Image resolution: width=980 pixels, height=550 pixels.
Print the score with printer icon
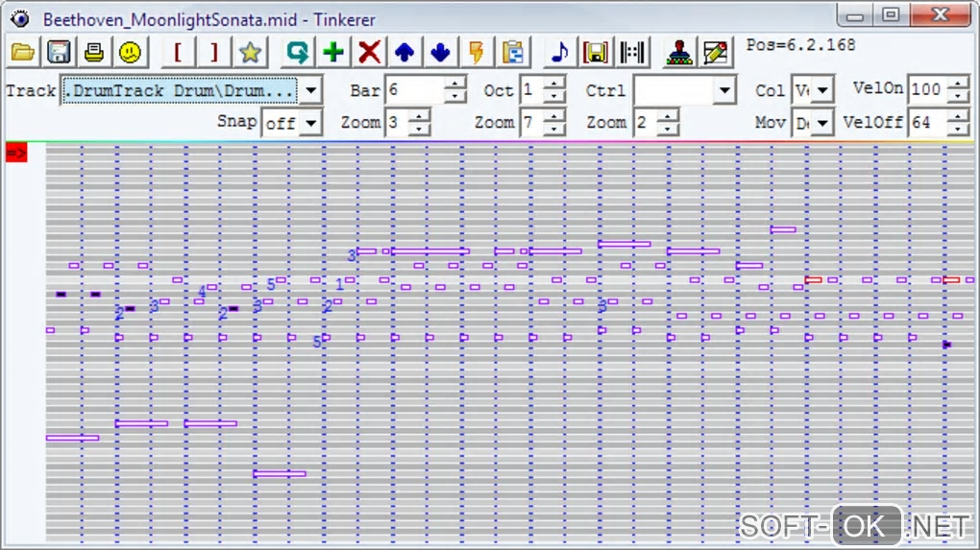94,53
